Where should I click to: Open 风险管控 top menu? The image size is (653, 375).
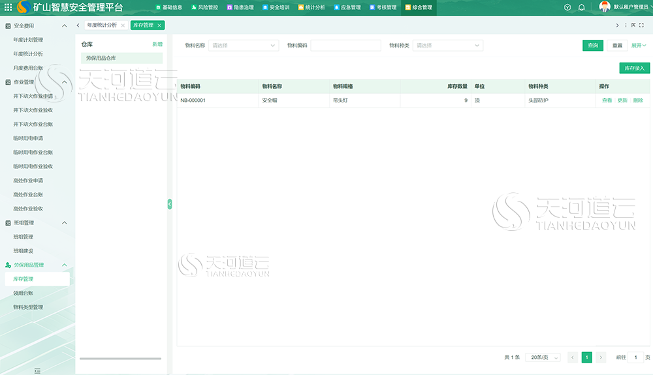(204, 7)
